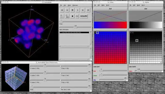Click the Red slider in Color window
The image size is (165, 94).
pos(113,71)
